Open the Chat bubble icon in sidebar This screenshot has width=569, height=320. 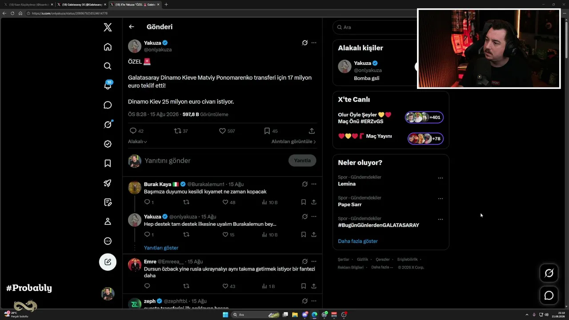point(108,105)
